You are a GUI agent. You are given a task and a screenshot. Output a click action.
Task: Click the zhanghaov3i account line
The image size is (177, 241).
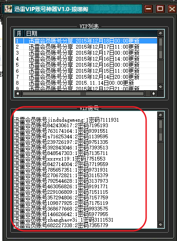point(64,220)
